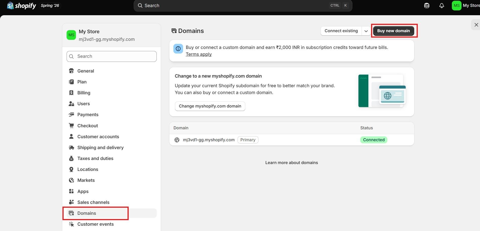Click My Store name in sidebar header

[x=89, y=31]
